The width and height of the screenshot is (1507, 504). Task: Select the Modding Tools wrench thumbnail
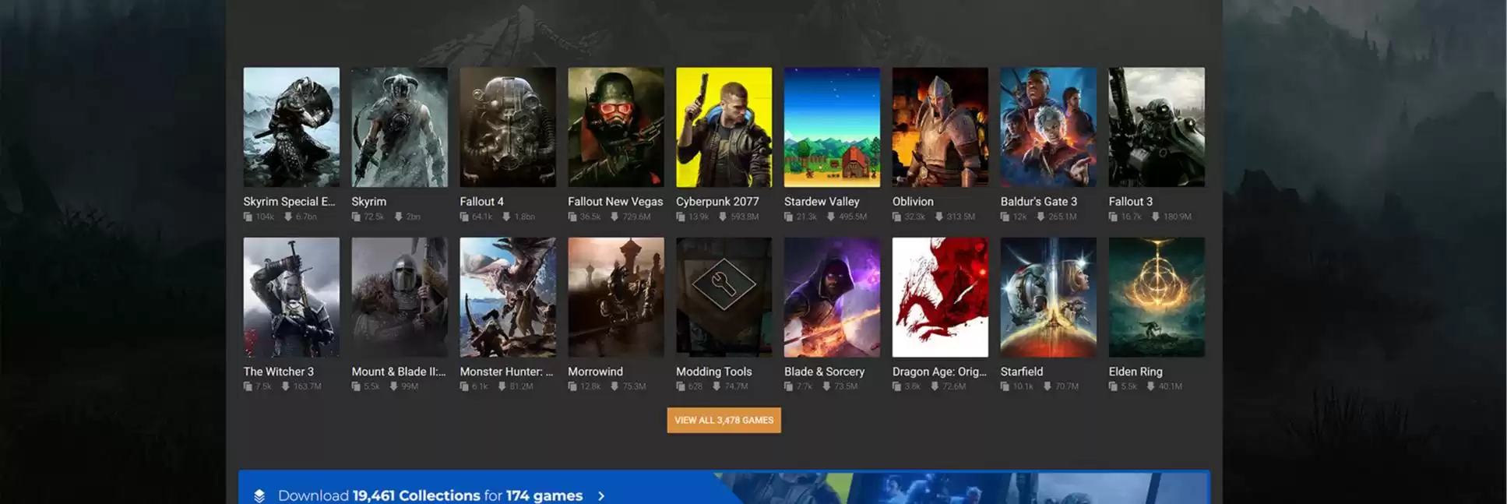coord(724,298)
